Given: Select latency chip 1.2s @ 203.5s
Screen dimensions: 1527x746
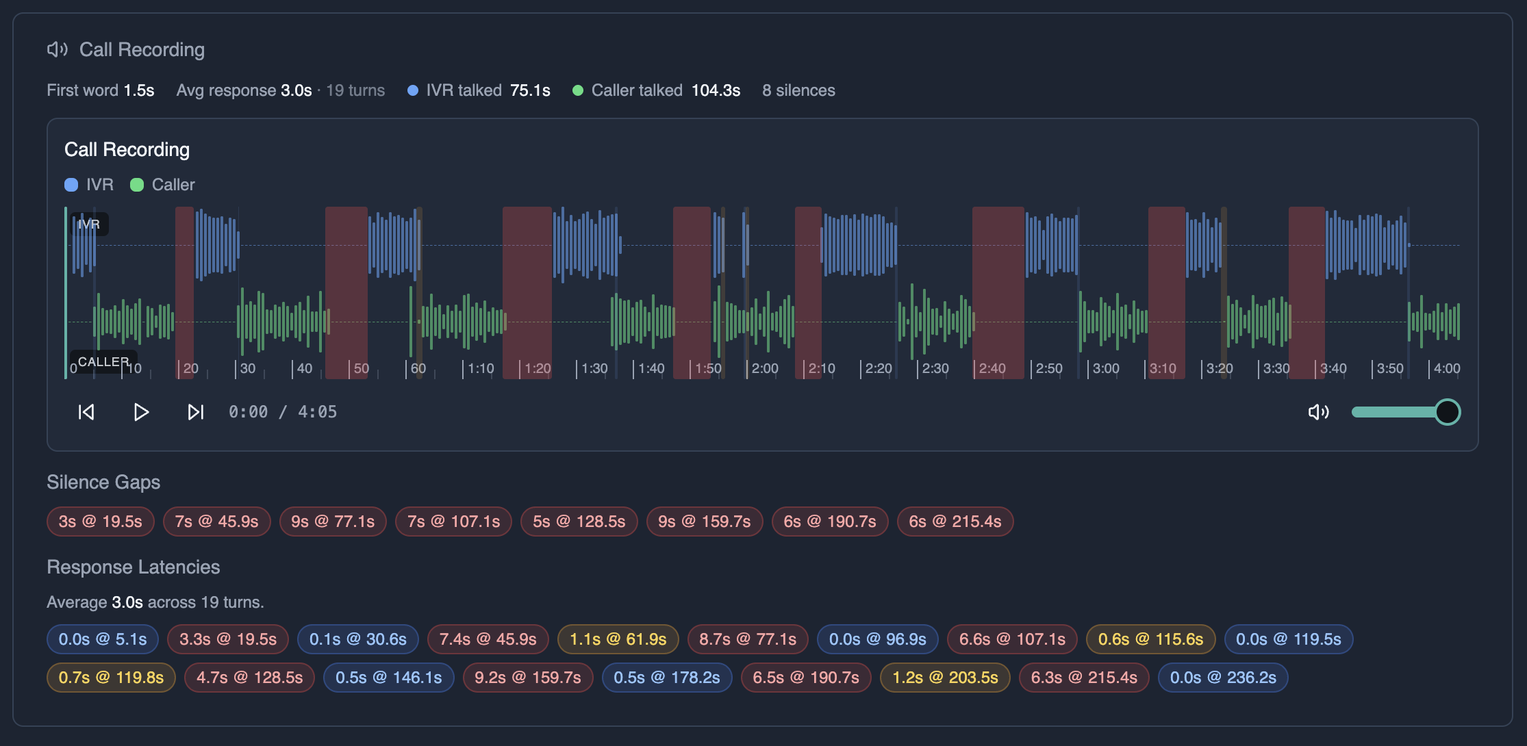Looking at the screenshot, I should [945, 678].
